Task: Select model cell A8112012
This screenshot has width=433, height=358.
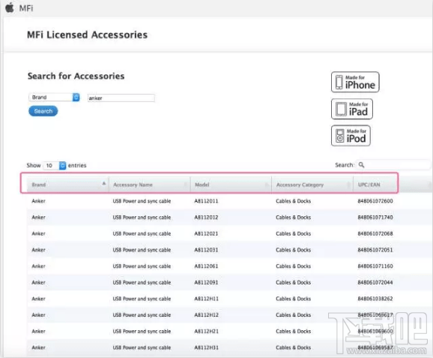Action: pos(206,218)
